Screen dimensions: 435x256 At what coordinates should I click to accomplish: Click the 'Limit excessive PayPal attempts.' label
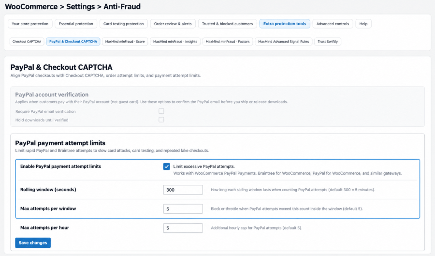(204, 166)
